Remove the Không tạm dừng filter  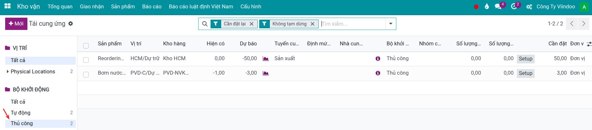tap(312, 24)
